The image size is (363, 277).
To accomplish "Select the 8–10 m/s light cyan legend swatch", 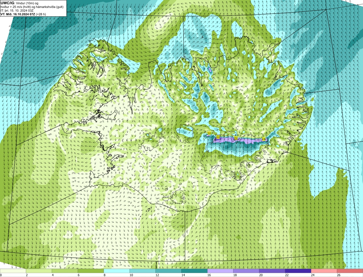I will point(117,271).
